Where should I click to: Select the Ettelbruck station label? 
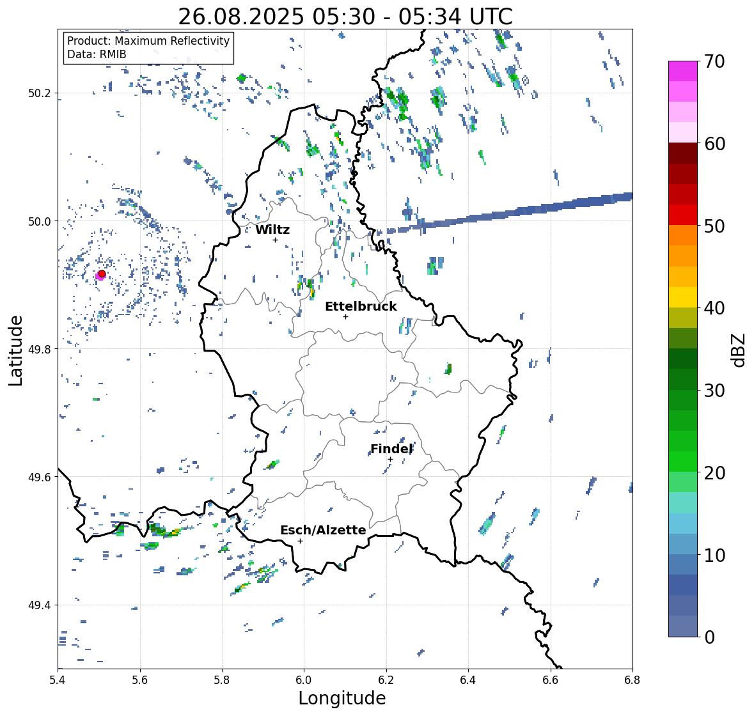[x=361, y=306]
